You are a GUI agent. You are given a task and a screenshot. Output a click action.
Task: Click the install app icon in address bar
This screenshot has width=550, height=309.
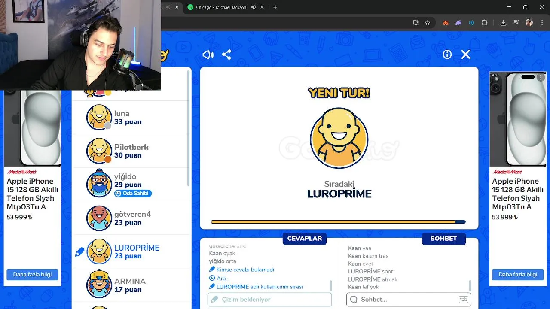[x=416, y=23]
